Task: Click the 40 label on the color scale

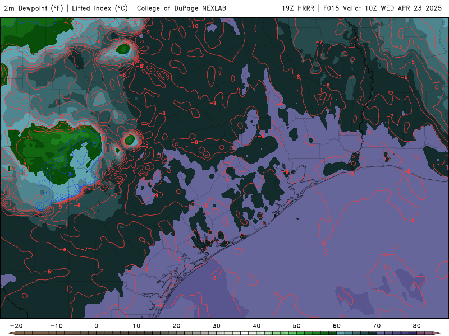Action: coord(256,326)
